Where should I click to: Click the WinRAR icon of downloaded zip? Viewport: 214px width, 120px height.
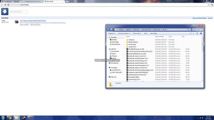tap(17, 22)
